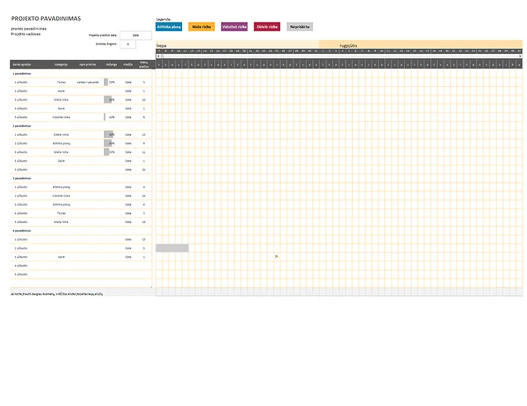Select the gray 'Nepriskirta' legend swatch
527x406 pixels.
(300, 27)
